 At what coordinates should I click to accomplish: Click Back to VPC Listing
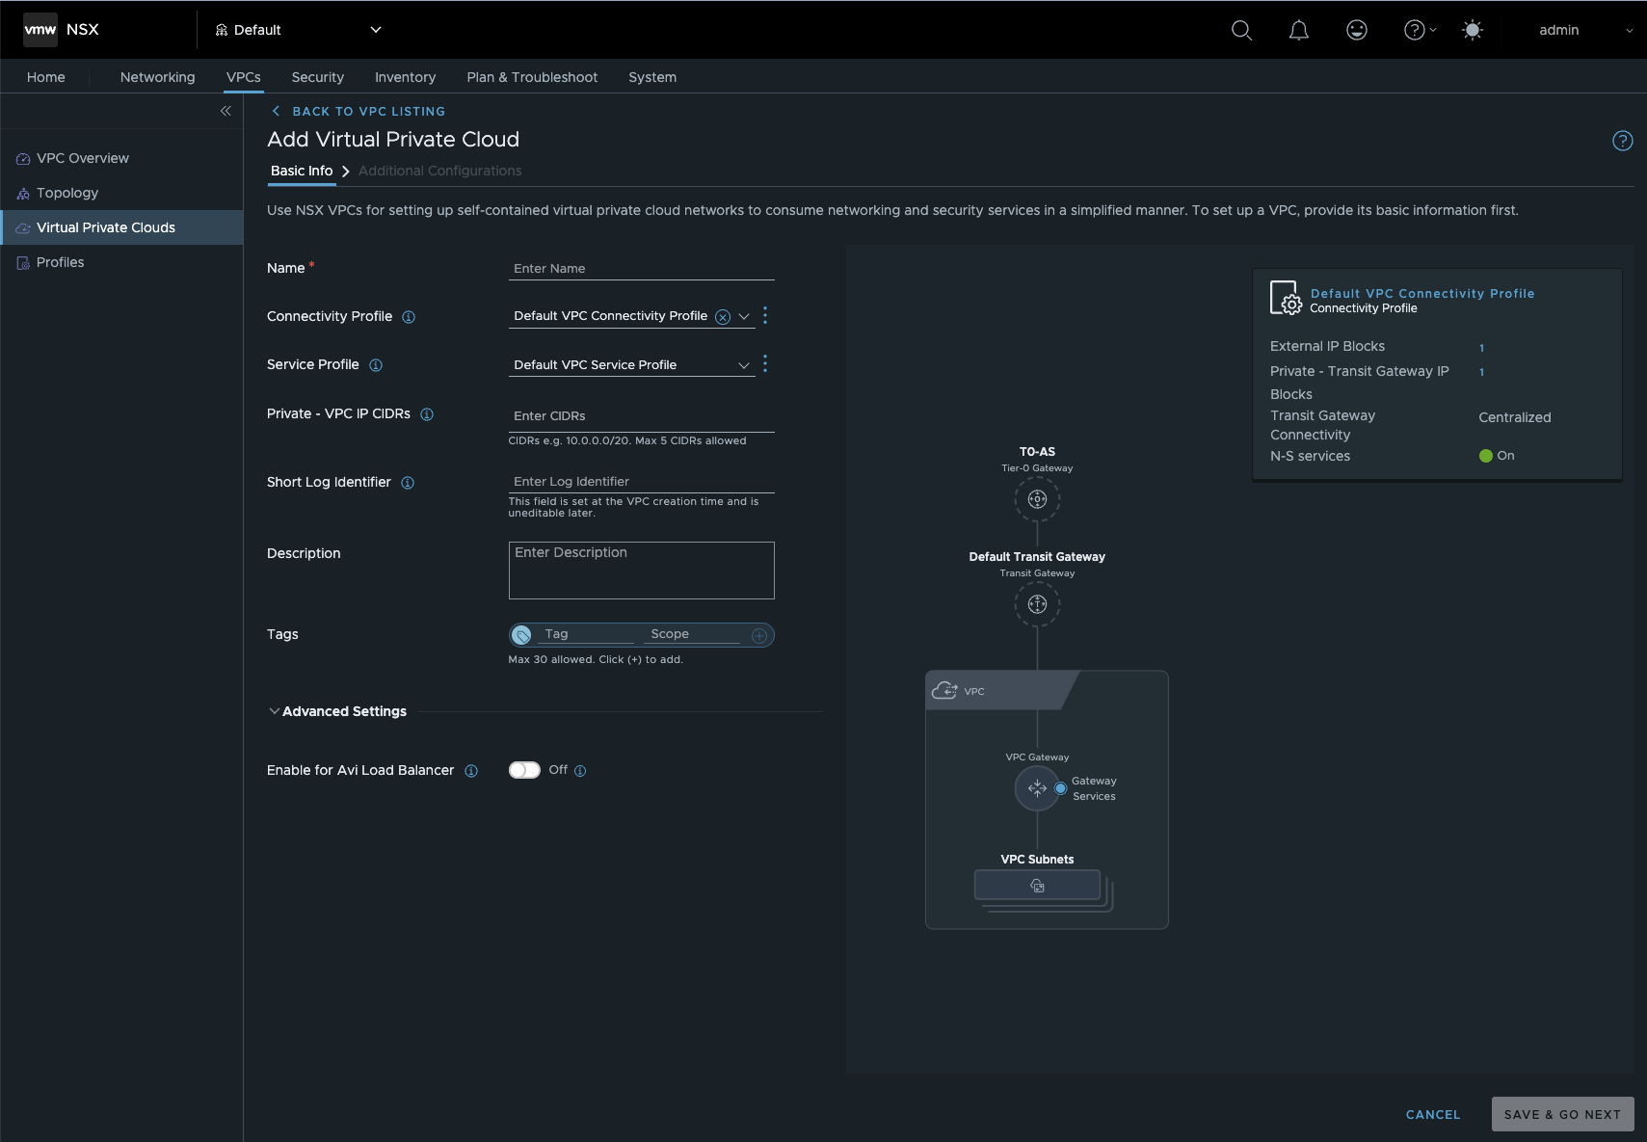(369, 111)
